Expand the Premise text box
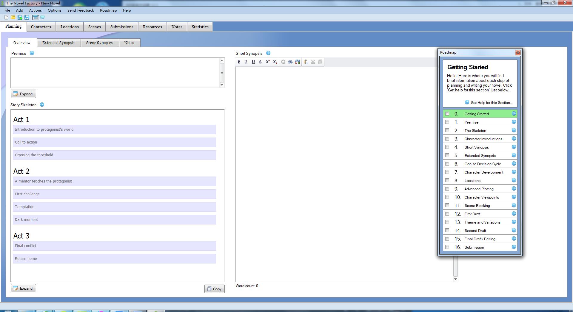Screen dimensions: 573x312 (23, 94)
